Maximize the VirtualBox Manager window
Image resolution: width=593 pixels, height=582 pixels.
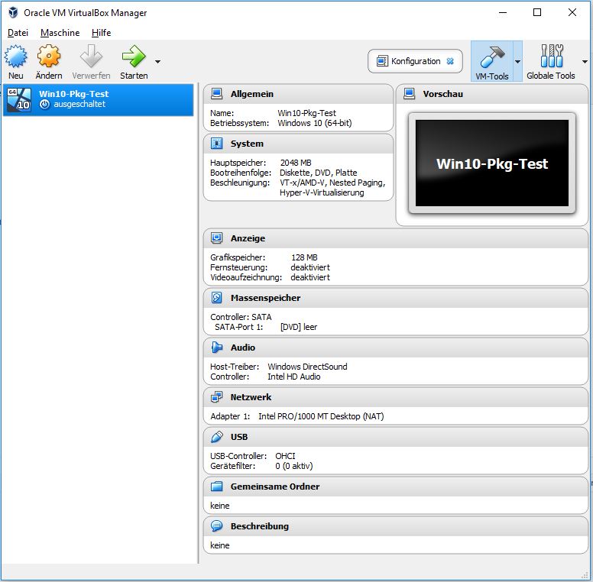(x=537, y=12)
